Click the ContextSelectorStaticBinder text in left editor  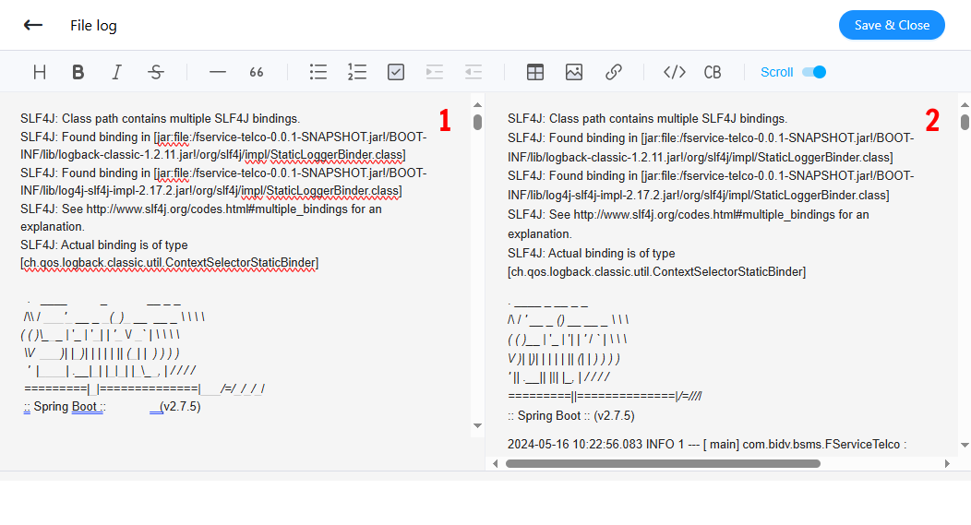[169, 263]
